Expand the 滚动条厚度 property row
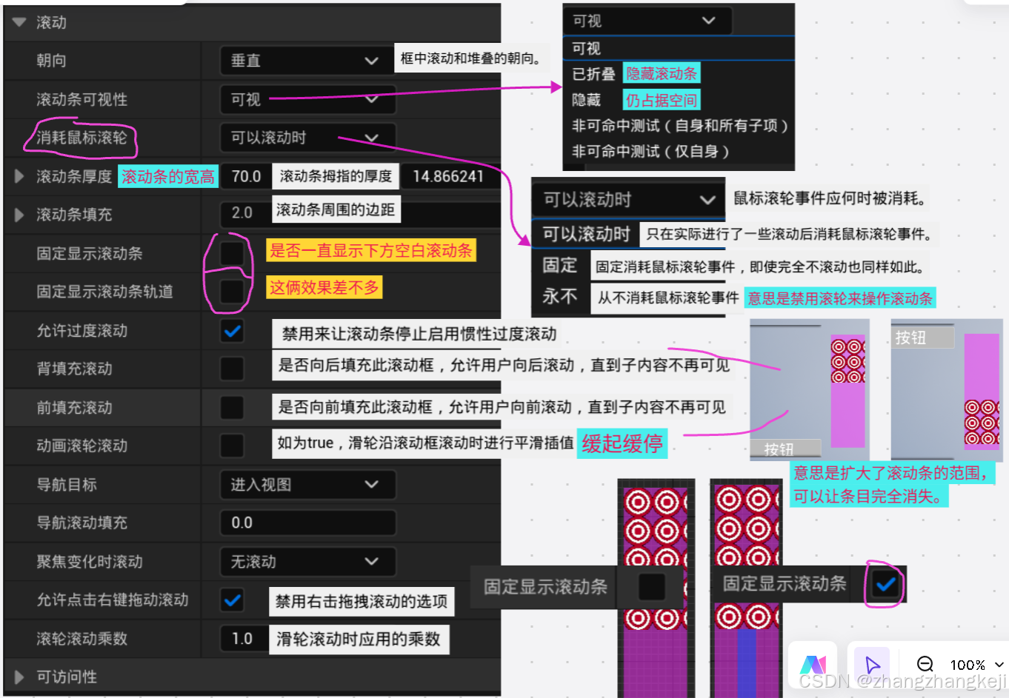1009x698 pixels. click(16, 176)
